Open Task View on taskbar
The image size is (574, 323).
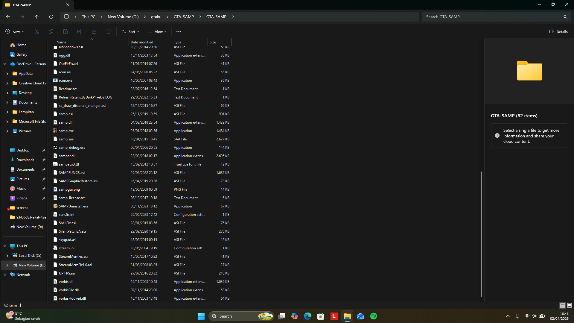[281, 316]
